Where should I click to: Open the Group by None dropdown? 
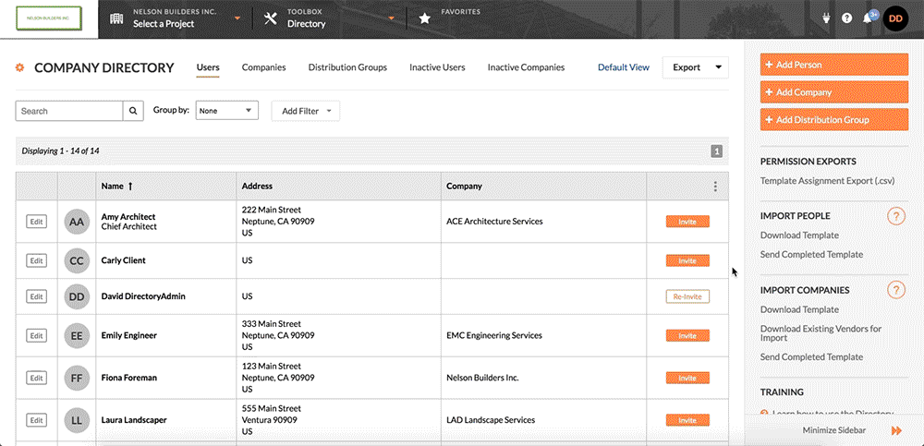pos(227,111)
